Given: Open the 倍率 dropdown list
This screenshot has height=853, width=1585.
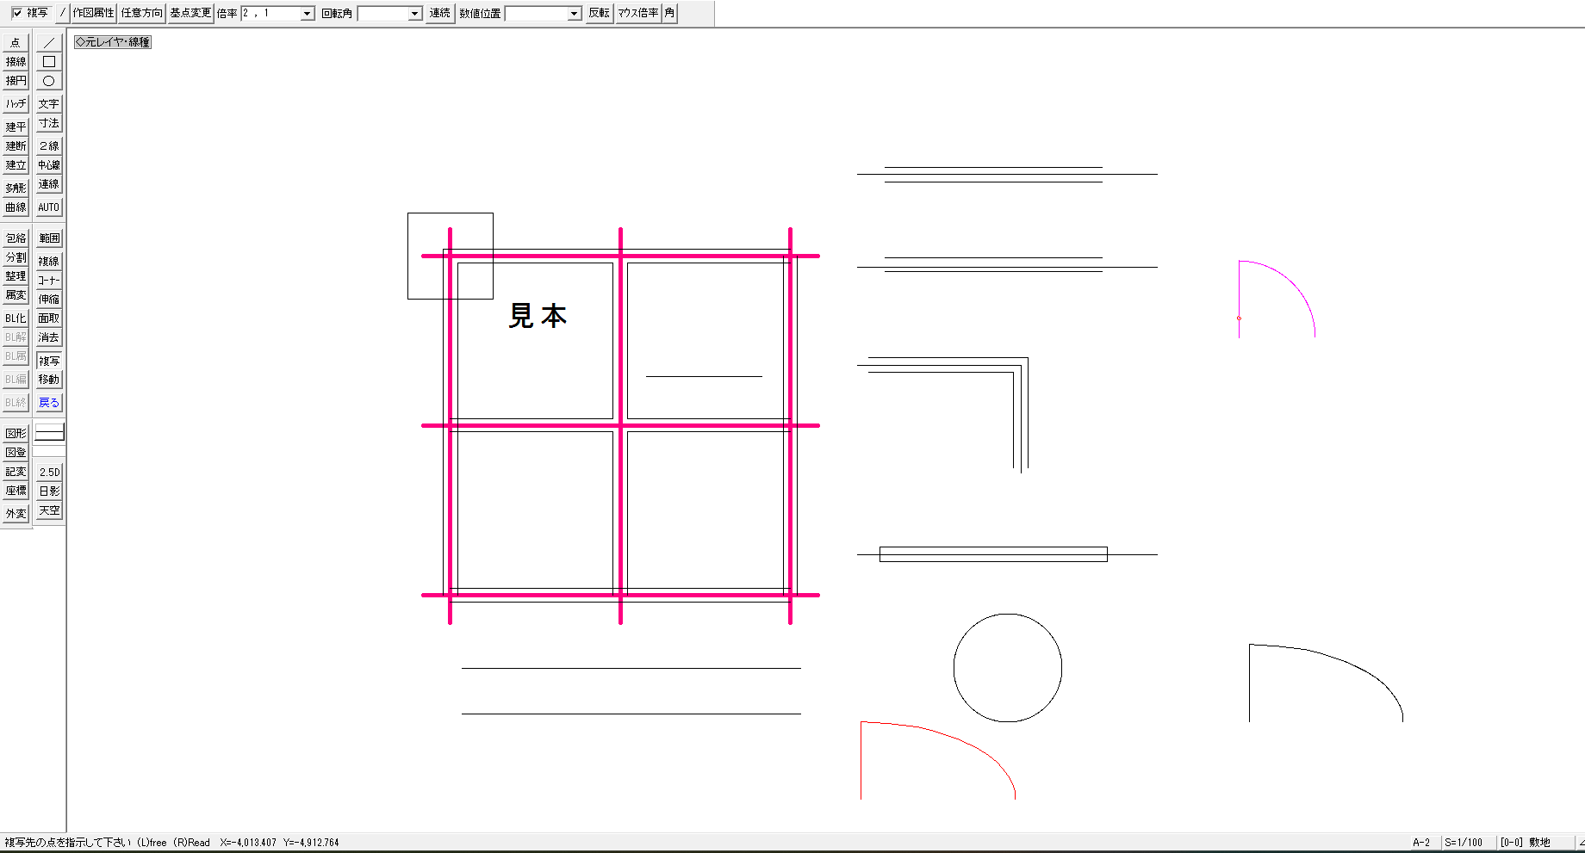Looking at the screenshot, I should pos(307,14).
